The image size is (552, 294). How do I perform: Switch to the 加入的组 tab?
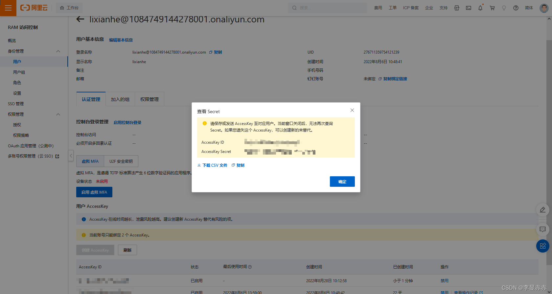coord(120,99)
